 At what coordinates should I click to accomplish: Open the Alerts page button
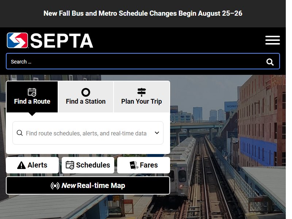[32, 165]
